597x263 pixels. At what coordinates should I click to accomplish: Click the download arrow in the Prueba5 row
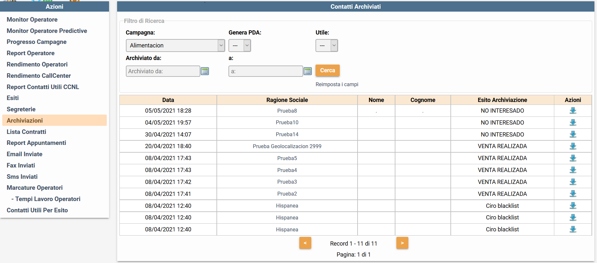coord(573,158)
